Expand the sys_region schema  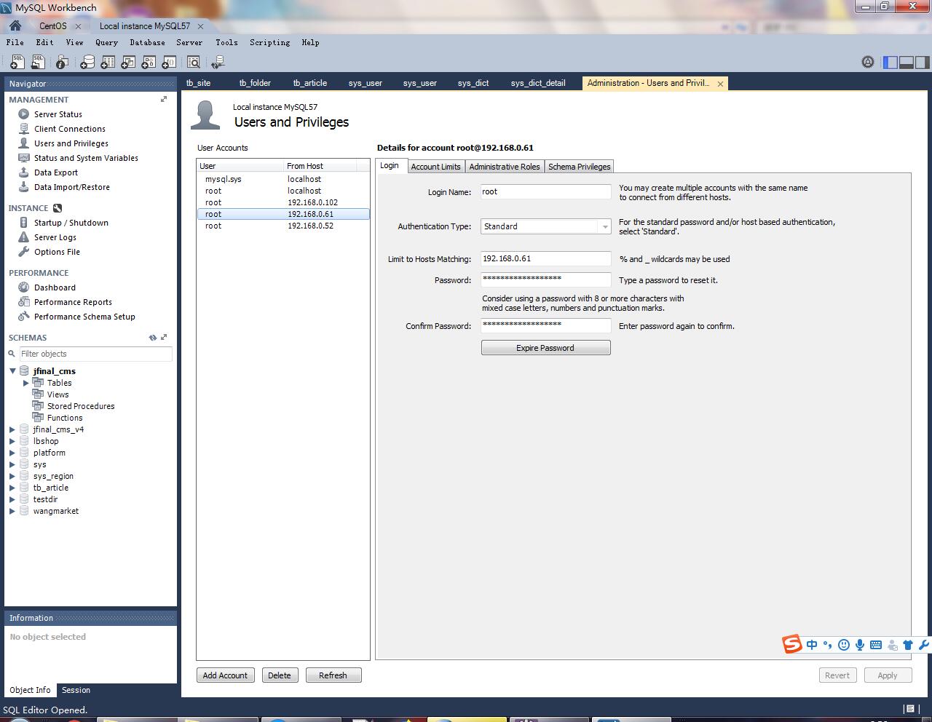(12, 476)
